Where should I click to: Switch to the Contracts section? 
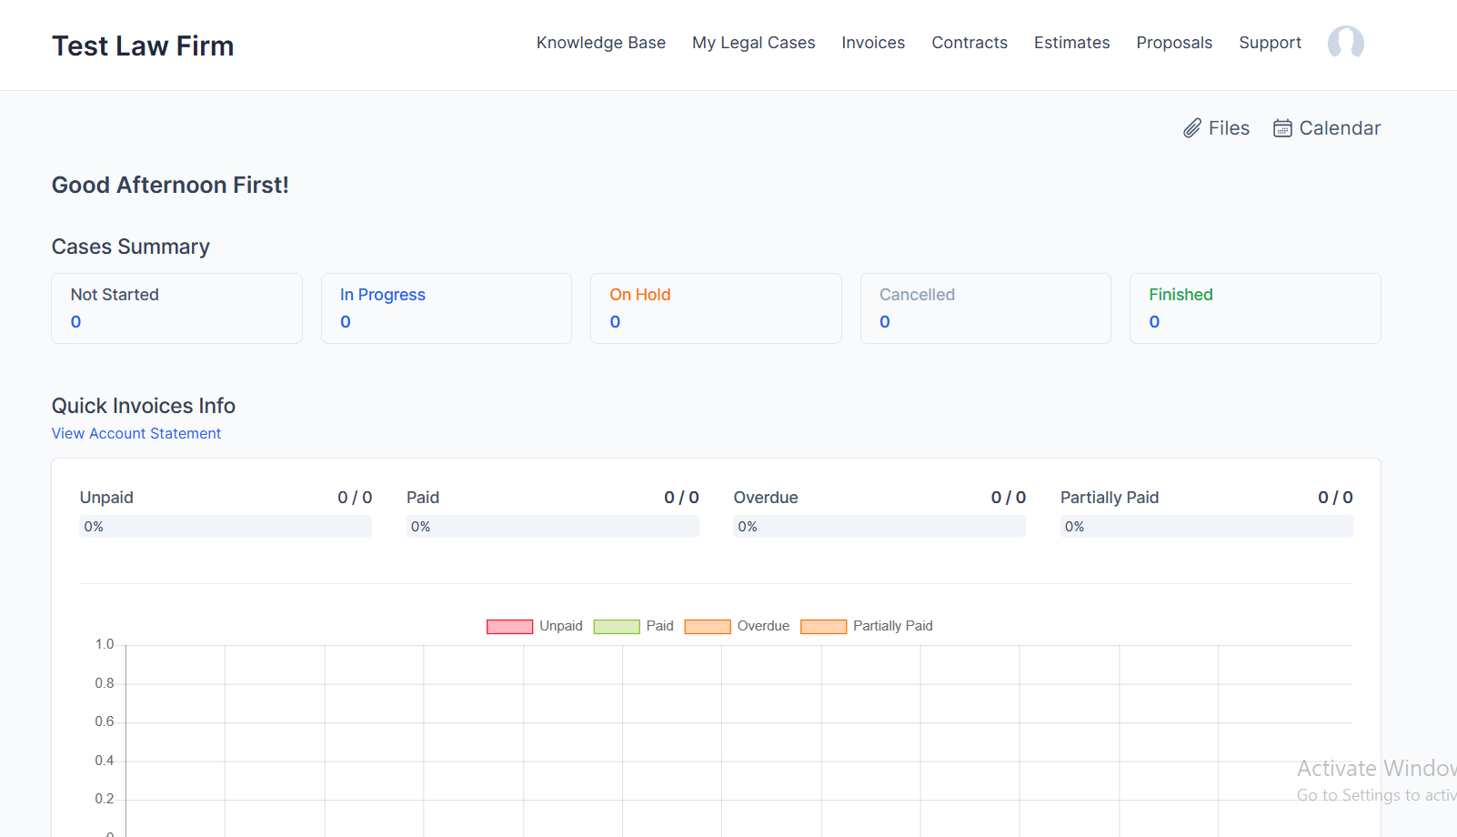click(x=969, y=42)
